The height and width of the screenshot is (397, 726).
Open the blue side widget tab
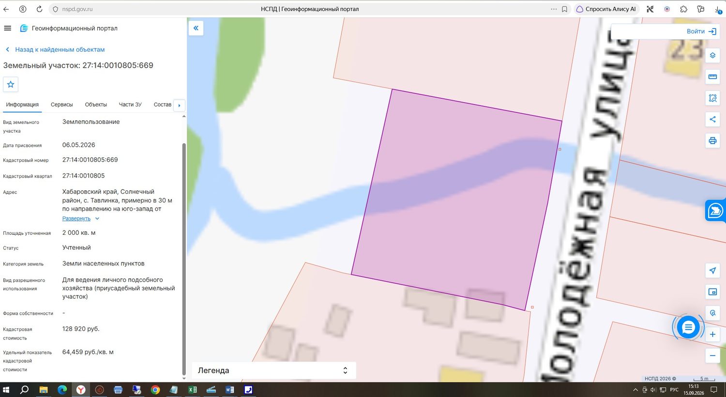coord(715,211)
